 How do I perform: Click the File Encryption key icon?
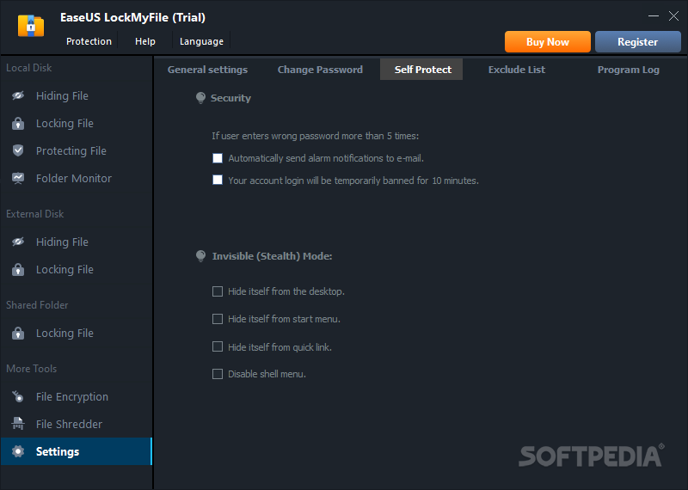pyautogui.click(x=18, y=396)
